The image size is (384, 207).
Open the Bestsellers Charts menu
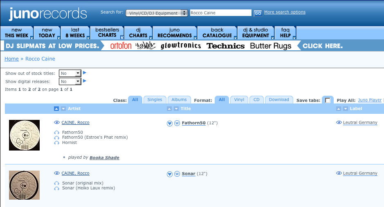point(107,33)
